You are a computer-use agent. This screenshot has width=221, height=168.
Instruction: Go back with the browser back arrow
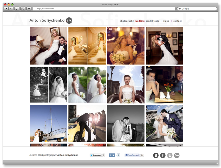click(x=6, y=9)
